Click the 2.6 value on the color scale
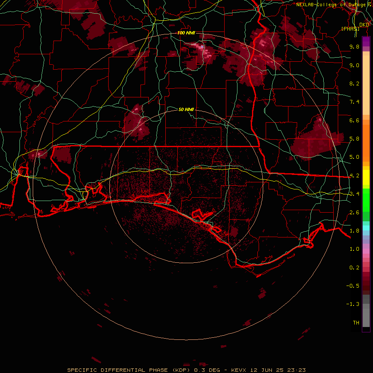 pos(354,213)
